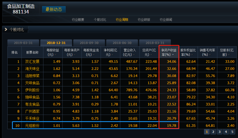Click 绝味食品 net assets per share 7.38

click(x=76, y=97)
